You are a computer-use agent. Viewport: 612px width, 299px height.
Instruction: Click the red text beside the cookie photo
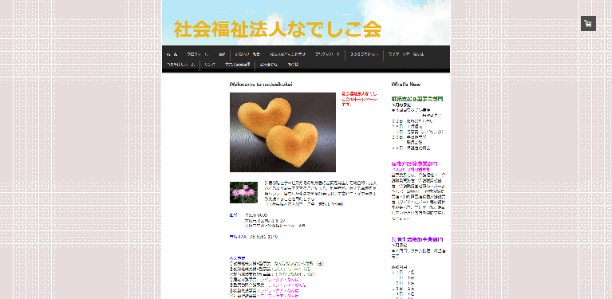(359, 99)
